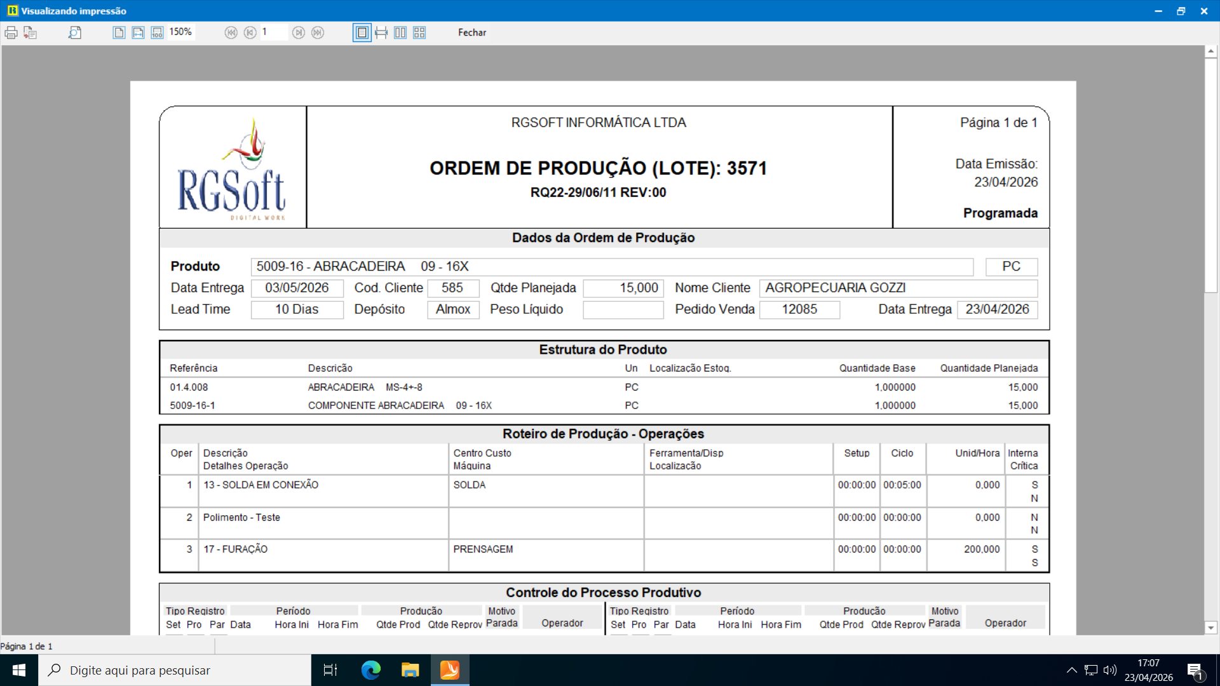Click the RGSoft logo in report
Image resolution: width=1220 pixels, height=686 pixels.
click(232, 169)
